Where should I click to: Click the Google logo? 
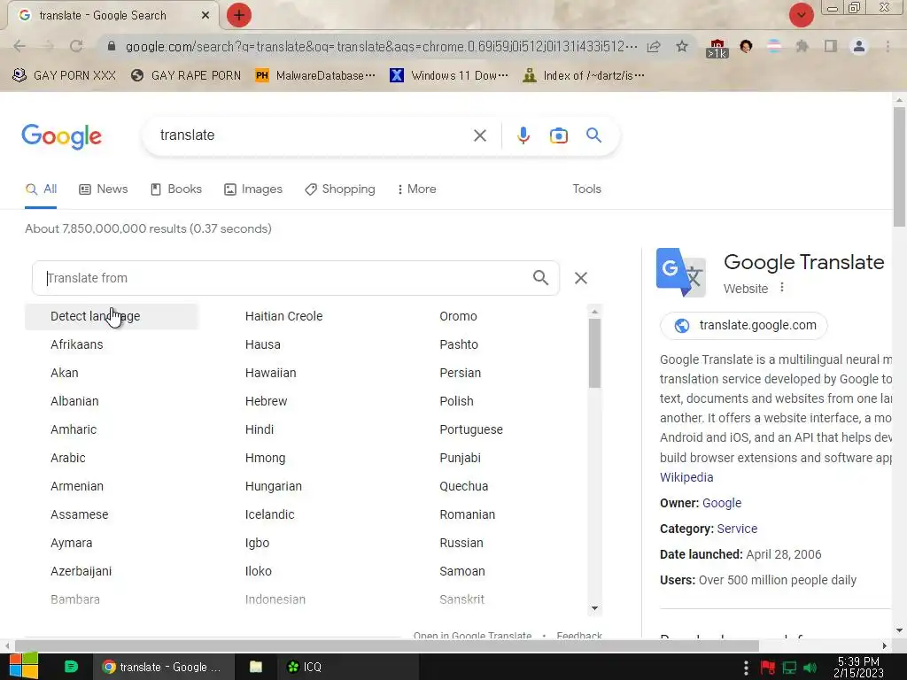(x=61, y=136)
